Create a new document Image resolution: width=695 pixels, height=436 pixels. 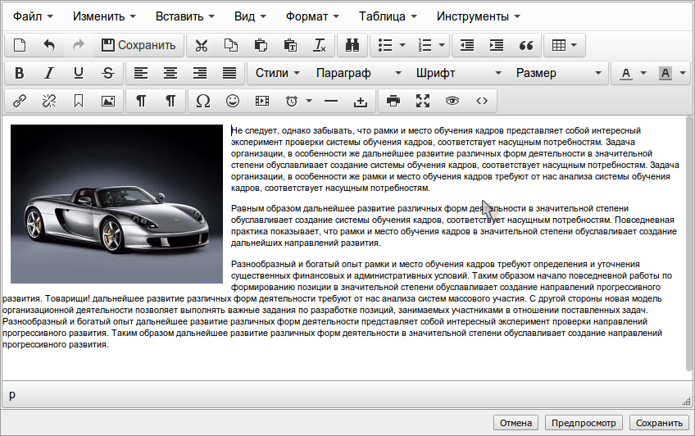tap(20, 45)
